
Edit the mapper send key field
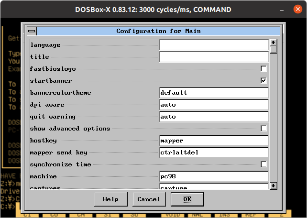click(x=214, y=153)
